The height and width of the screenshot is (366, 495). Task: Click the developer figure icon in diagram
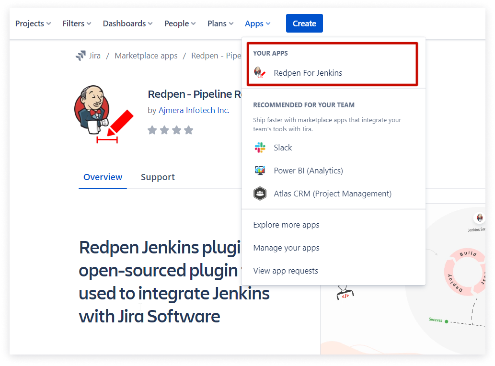(x=345, y=293)
